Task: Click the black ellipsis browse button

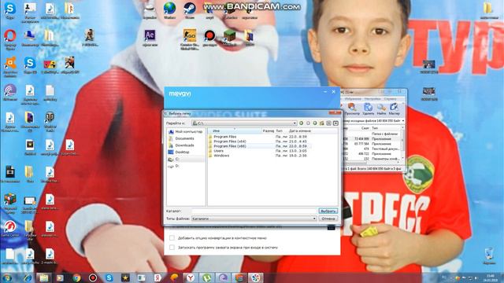Action: pos(331,227)
